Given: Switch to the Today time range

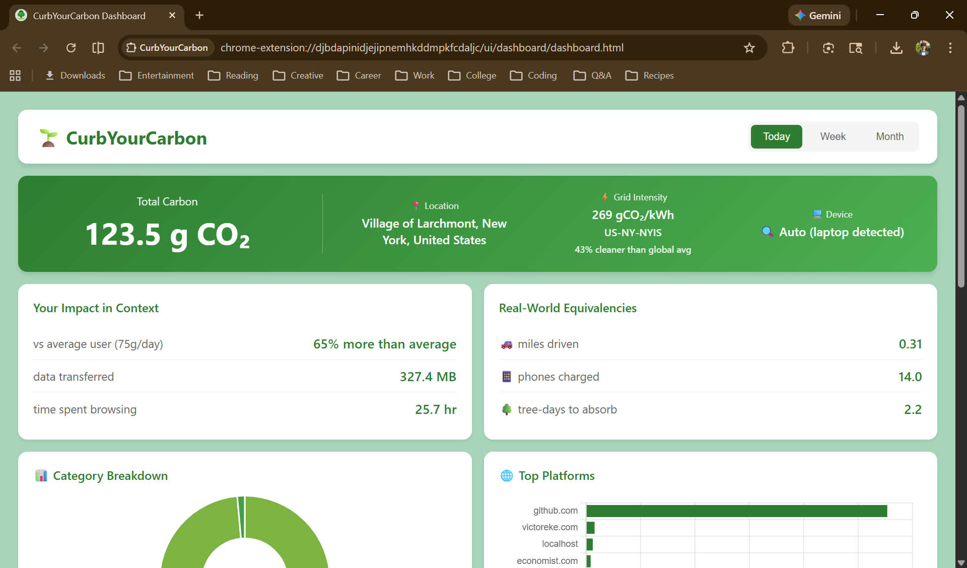Looking at the screenshot, I should [x=776, y=136].
